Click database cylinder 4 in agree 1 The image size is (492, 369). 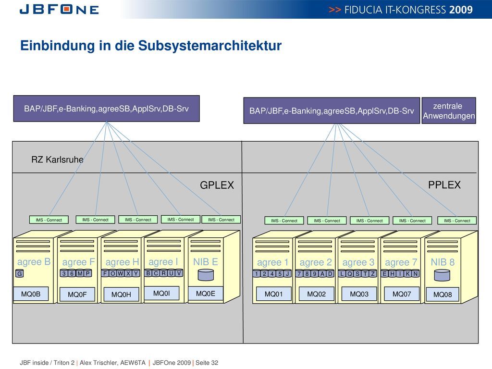pos(272,273)
